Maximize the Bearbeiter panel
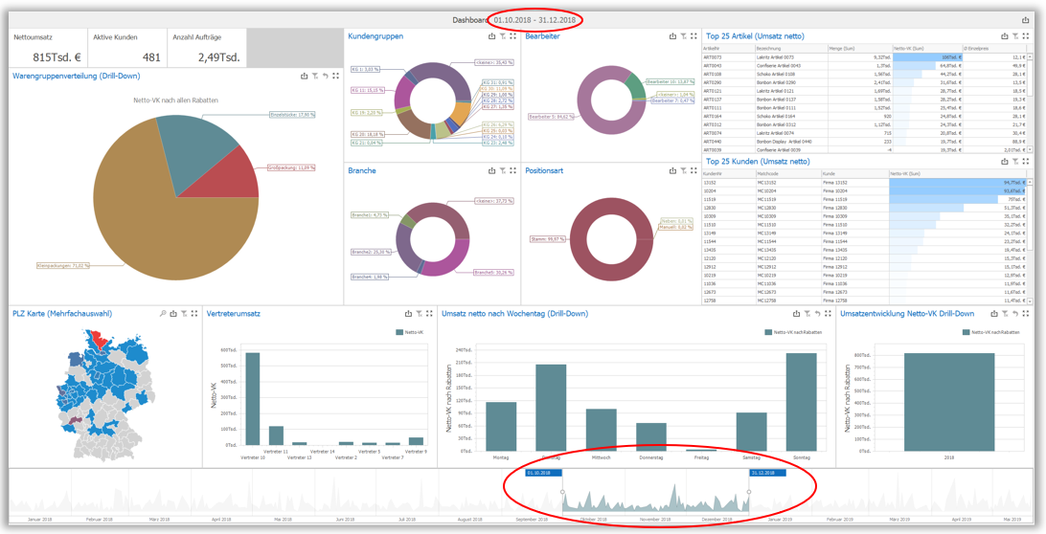This screenshot has width=1046, height=534. [x=694, y=36]
